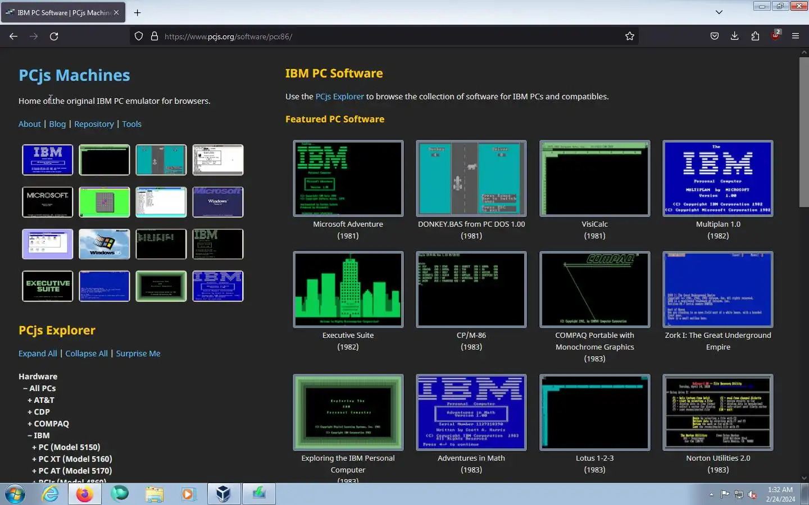This screenshot has height=505, width=809.
Task: Open the CP/M-86 thumbnail
Action: click(471, 290)
